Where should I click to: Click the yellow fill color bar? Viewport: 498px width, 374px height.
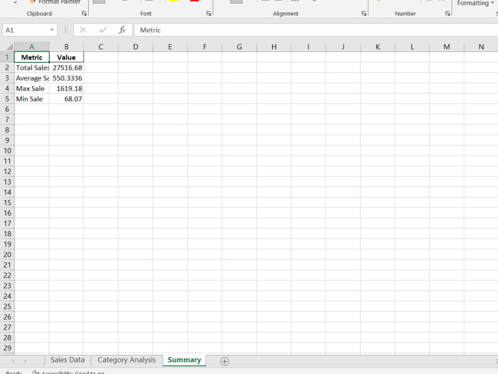tap(173, 0)
